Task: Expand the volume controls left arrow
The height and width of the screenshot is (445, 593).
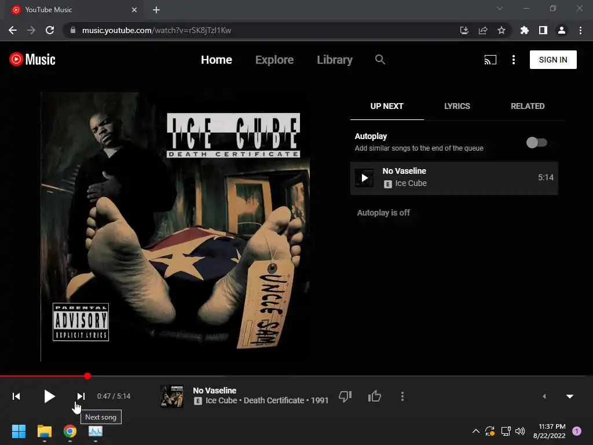Action: coord(544,396)
